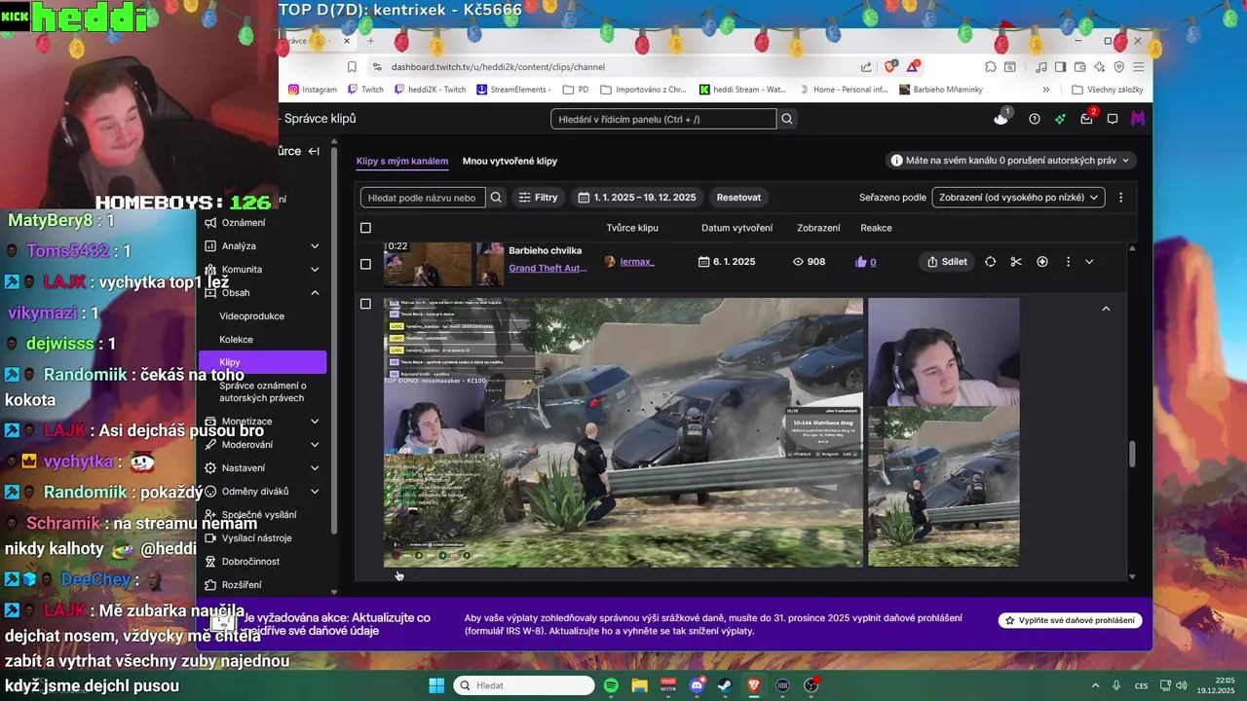
Task: Click the plus-circle icon in lermax_ clip row
Action: click(1042, 262)
